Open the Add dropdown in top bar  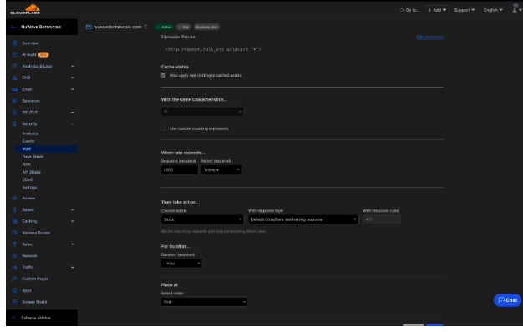click(437, 10)
